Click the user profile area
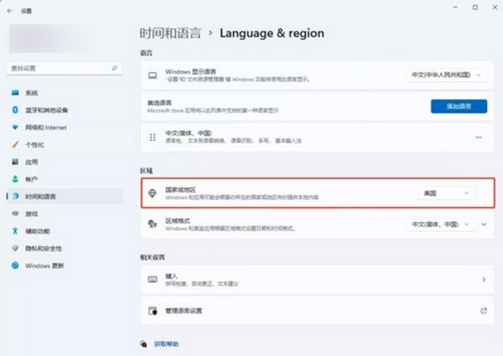Viewport: 503px width, 356px height. pos(52,39)
